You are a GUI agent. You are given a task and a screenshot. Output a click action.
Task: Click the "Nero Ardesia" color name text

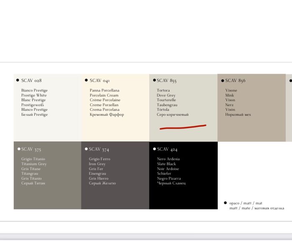pos(169,159)
